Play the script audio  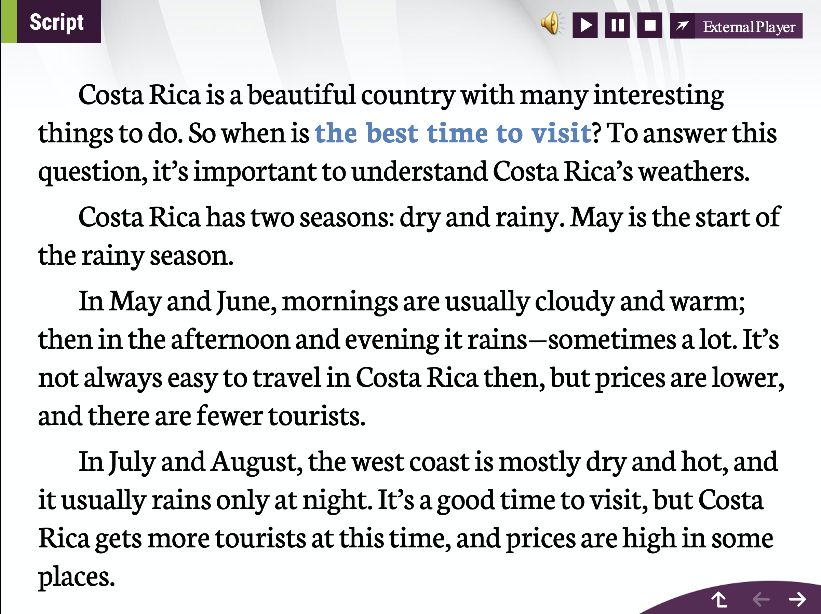585,26
